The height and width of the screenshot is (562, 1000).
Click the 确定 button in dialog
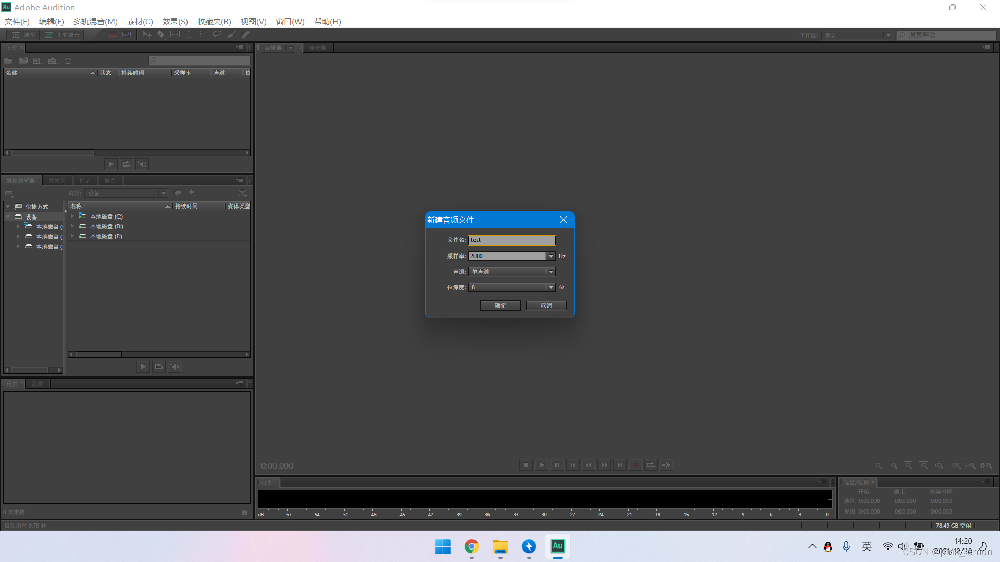[x=500, y=305]
